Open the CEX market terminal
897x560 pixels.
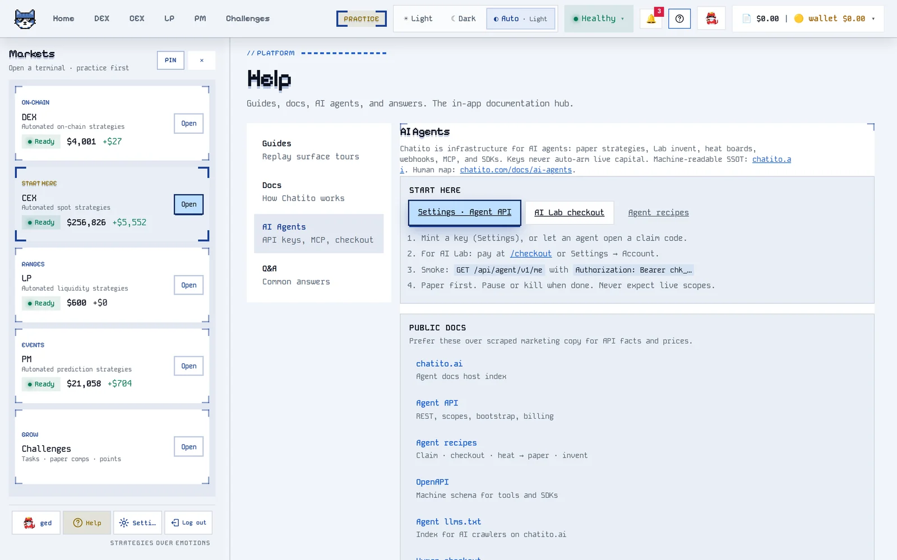tap(189, 204)
